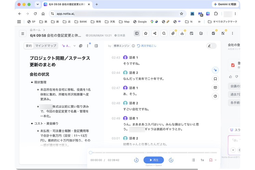Click the paperclip attachment icon

click(173, 33)
